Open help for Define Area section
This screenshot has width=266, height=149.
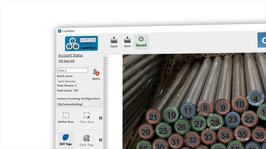tap(101, 118)
